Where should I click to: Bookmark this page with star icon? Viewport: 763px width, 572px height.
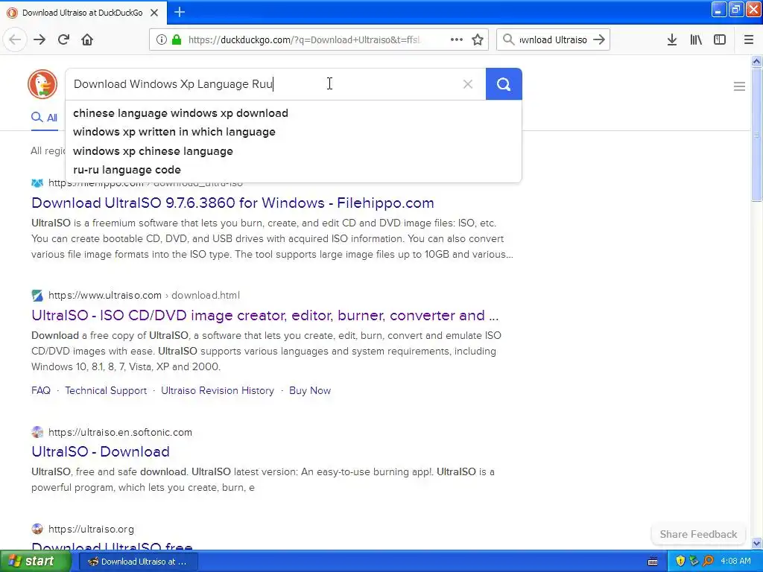pyautogui.click(x=478, y=39)
